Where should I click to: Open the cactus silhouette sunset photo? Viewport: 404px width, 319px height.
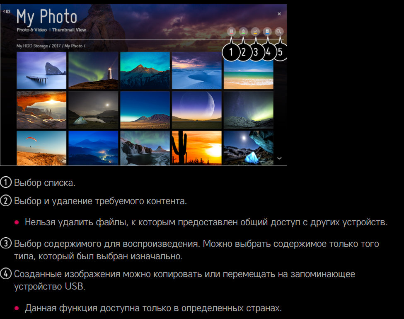(197, 148)
